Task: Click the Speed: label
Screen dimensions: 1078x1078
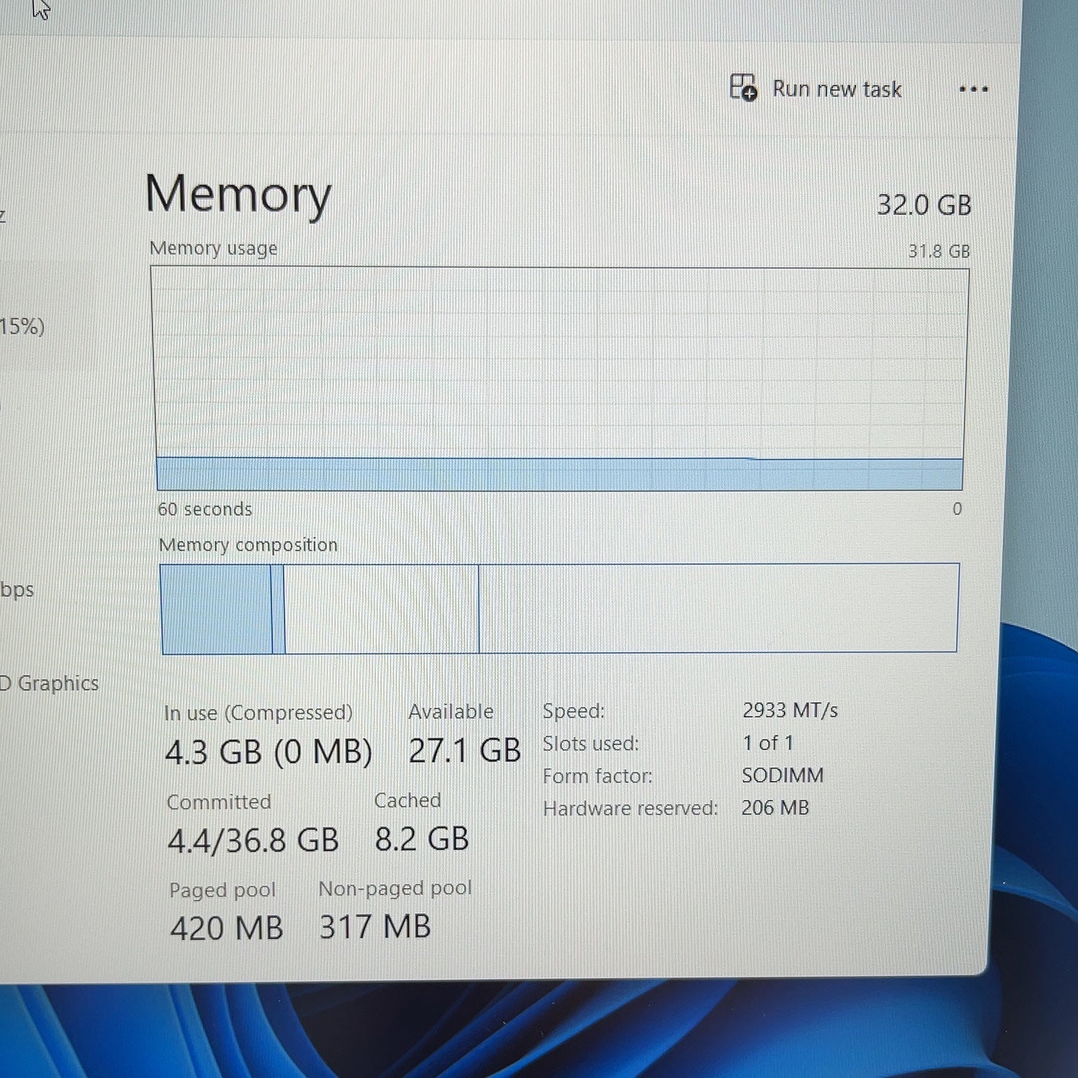Action: (573, 711)
